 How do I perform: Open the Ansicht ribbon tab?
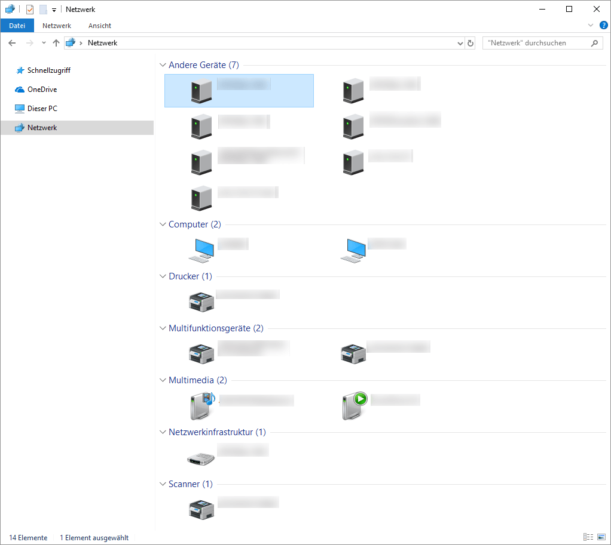[x=100, y=26]
